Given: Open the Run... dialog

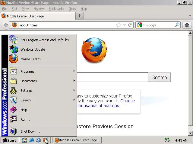Looking at the screenshot, I should [x=43, y=119].
